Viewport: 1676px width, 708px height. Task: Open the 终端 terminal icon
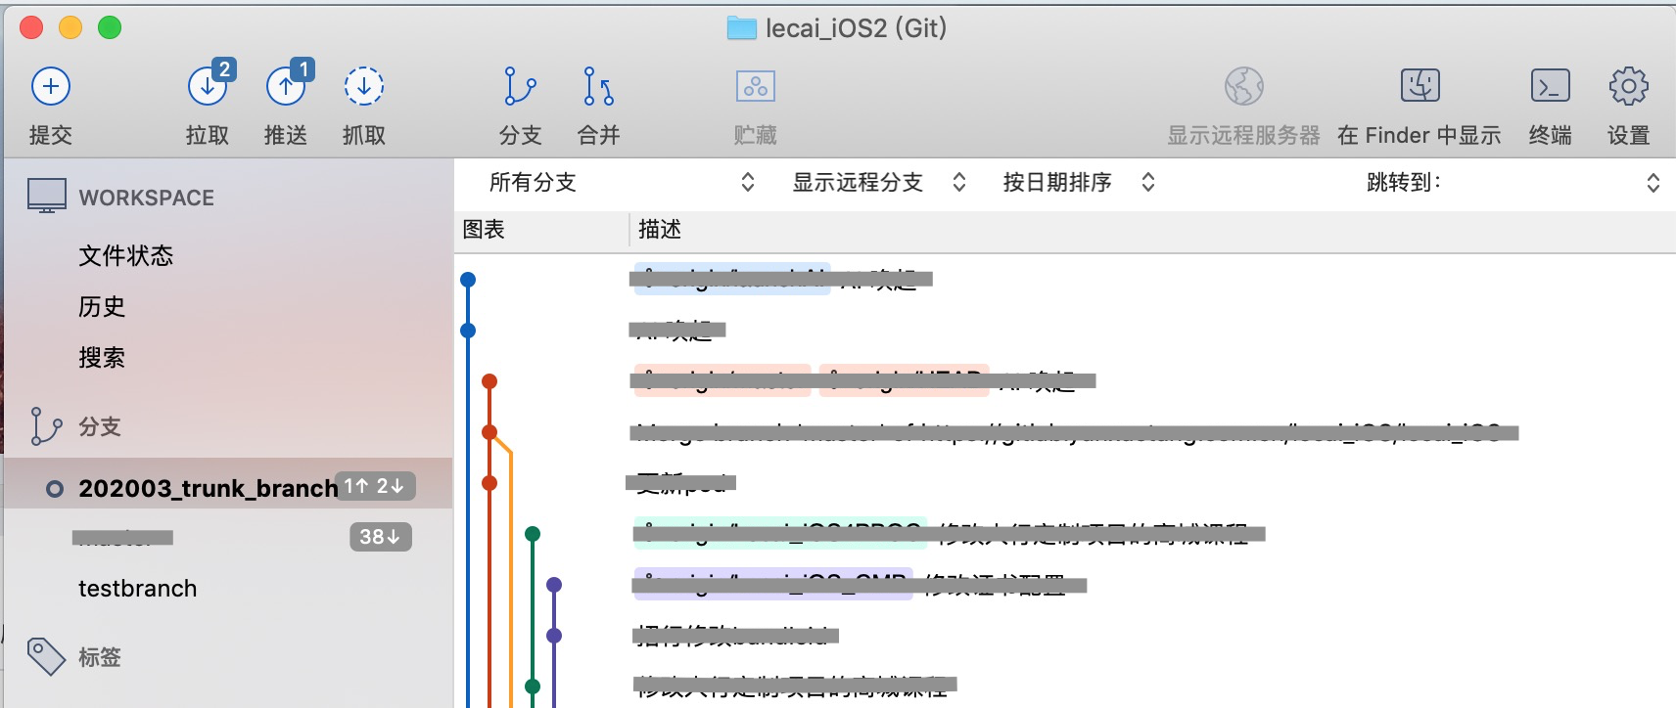point(1551,86)
